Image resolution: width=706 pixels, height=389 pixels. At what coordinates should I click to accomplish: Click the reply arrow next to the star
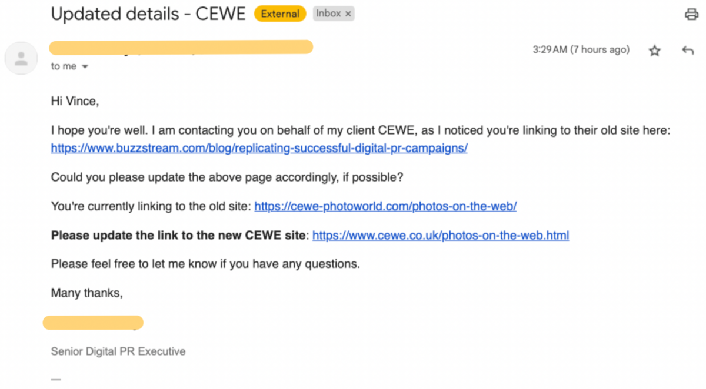click(x=688, y=51)
